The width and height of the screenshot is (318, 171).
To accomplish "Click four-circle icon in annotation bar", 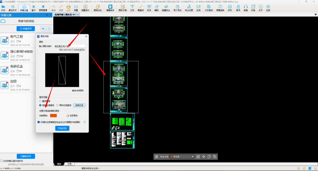I will coord(156,156).
